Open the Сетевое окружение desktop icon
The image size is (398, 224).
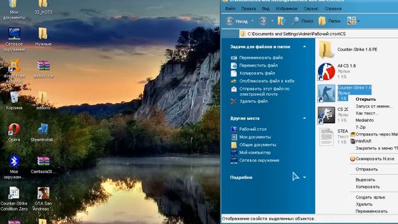pyautogui.click(x=14, y=39)
